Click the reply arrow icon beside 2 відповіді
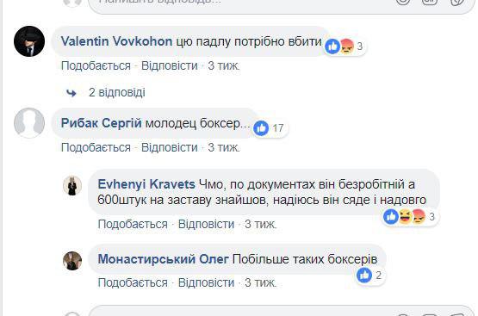 [71, 93]
